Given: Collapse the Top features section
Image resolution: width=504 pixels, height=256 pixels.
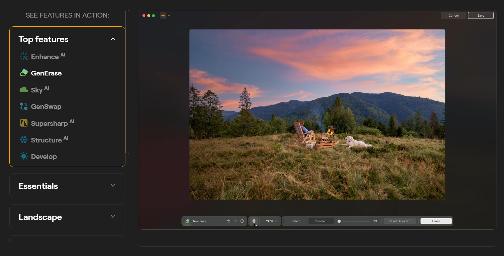Looking at the screenshot, I should pyautogui.click(x=113, y=39).
